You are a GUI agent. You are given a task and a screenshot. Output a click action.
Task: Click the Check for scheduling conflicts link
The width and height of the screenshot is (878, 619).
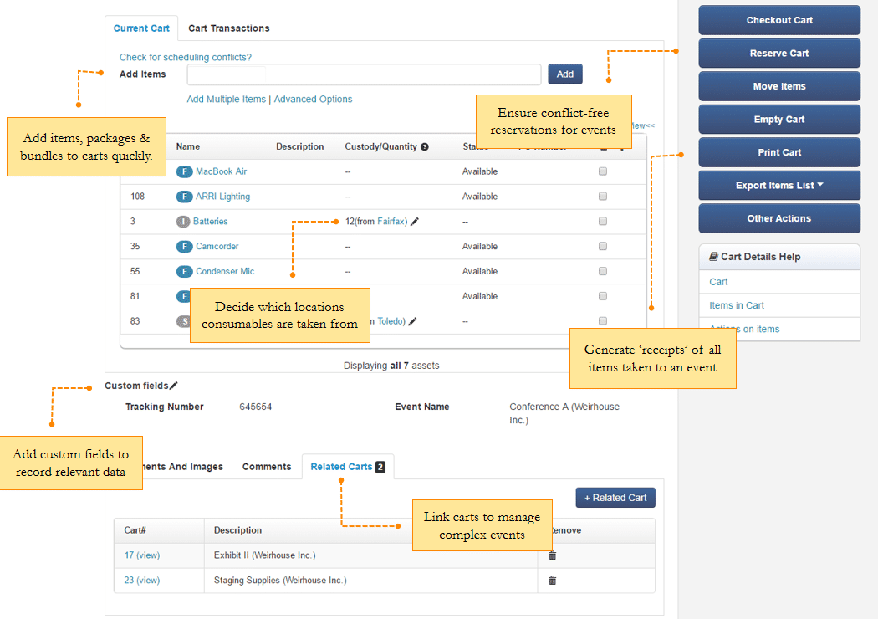click(x=186, y=57)
